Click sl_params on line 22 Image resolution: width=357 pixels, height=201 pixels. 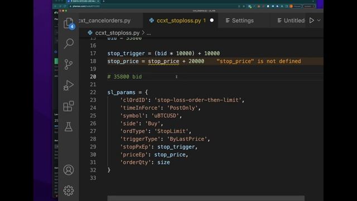122,92
